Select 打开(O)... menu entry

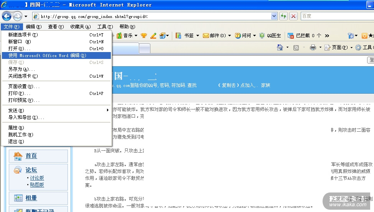(56, 49)
